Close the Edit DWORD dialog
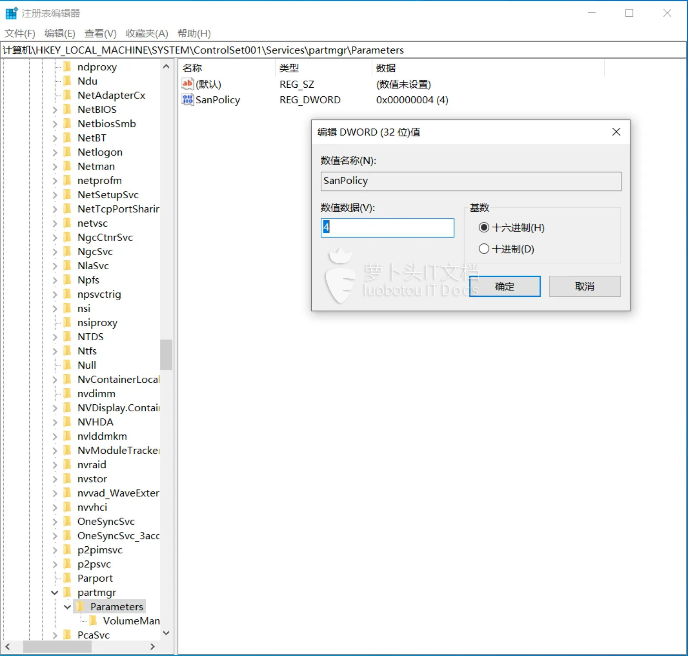Viewport: 688px width, 656px height. 616,132
